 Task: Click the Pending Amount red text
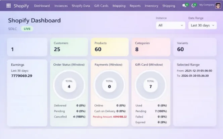pyautogui.click(x=109, y=117)
